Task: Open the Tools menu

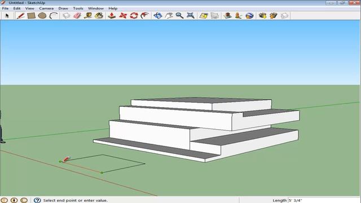Action: pos(78,8)
